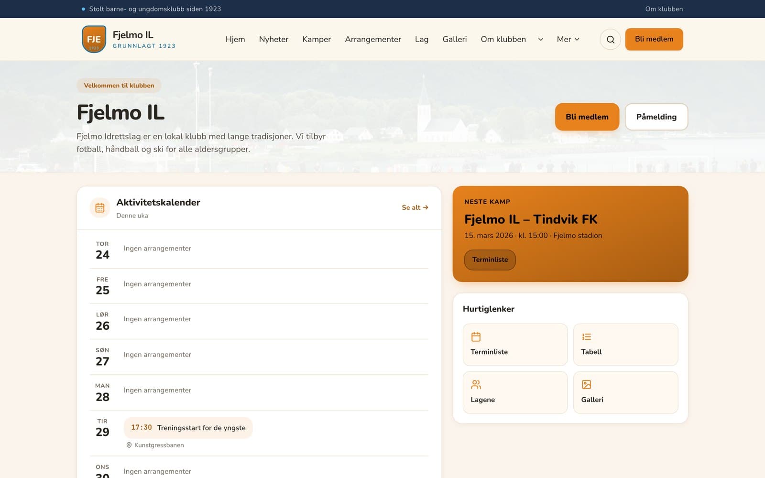The image size is (765, 478).
Task: Click the TOR 24 date in the calendar
Action: [x=102, y=250]
